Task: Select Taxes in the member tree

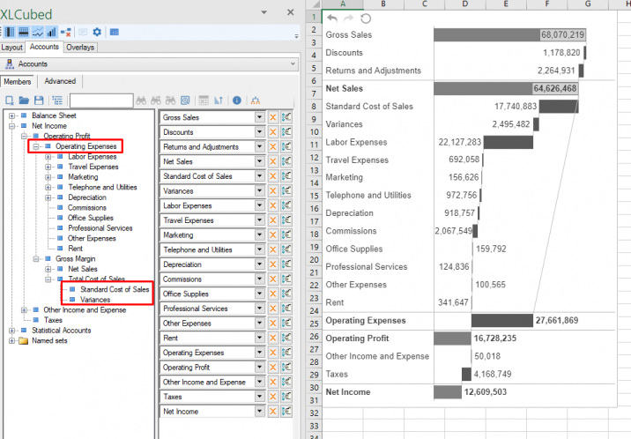Action: click(53, 320)
